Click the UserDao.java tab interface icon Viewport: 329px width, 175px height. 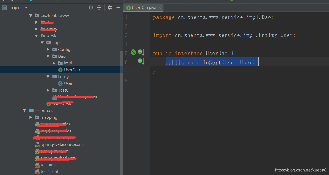click(128, 8)
